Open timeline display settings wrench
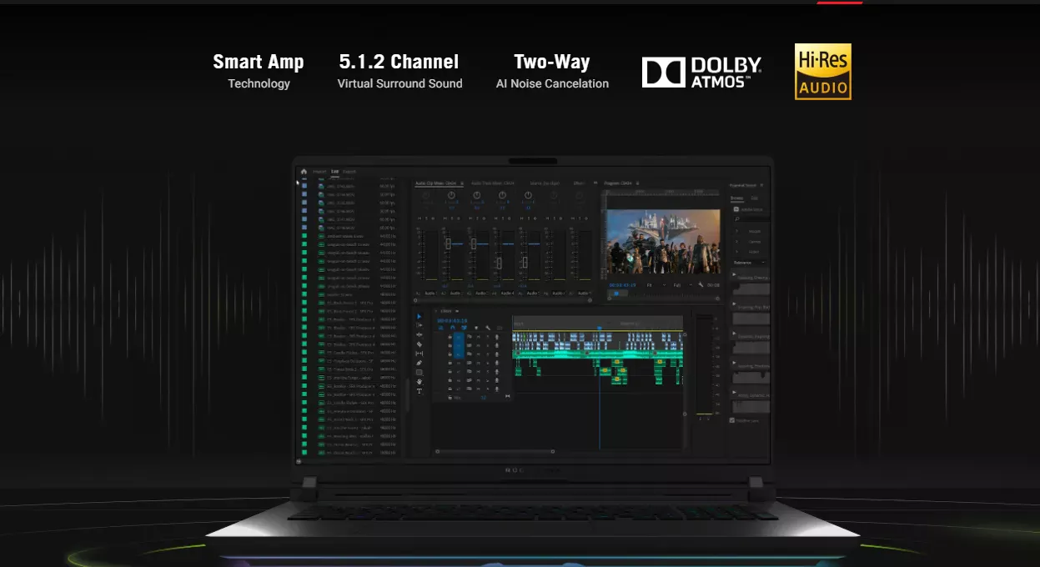 488,328
